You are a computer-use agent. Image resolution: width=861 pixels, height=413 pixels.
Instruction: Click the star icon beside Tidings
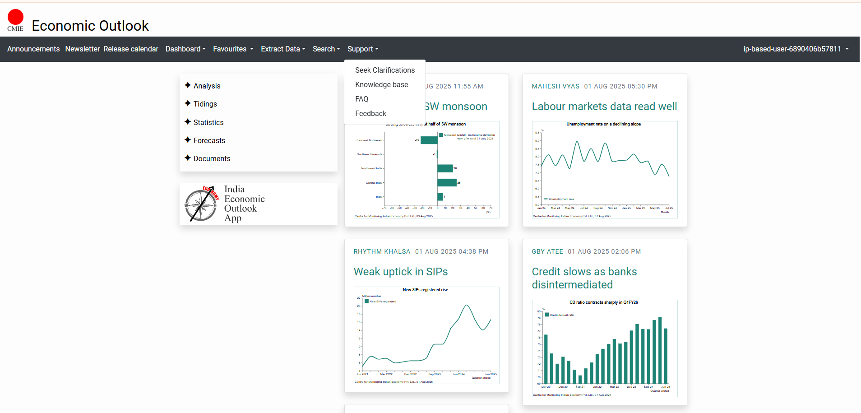[x=188, y=103]
